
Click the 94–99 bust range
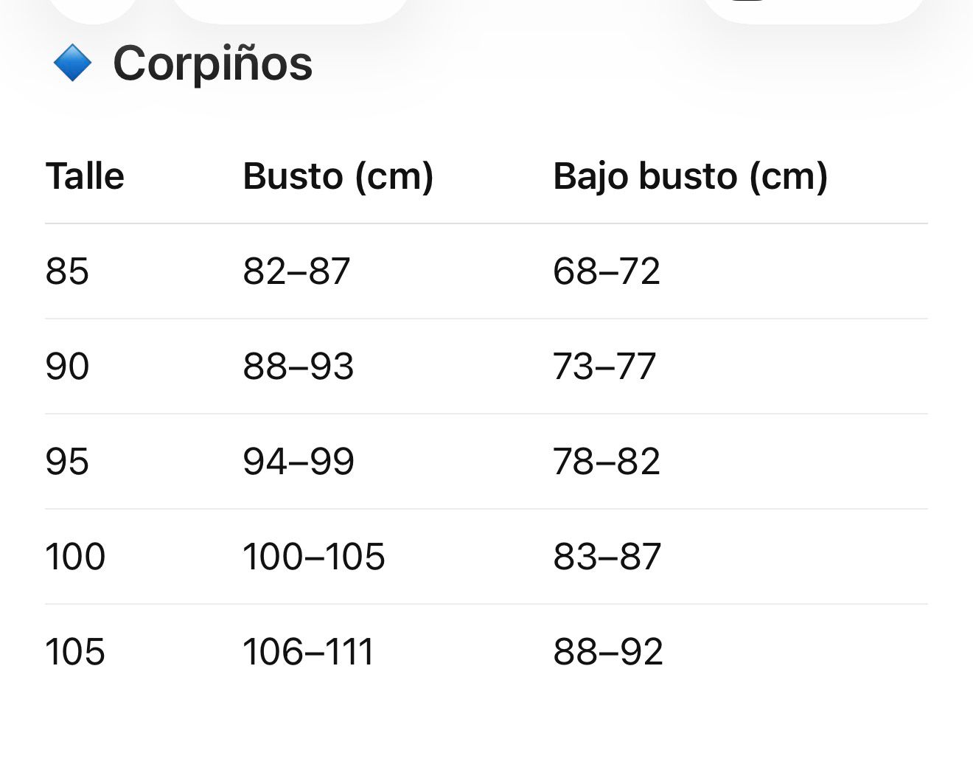coord(298,462)
